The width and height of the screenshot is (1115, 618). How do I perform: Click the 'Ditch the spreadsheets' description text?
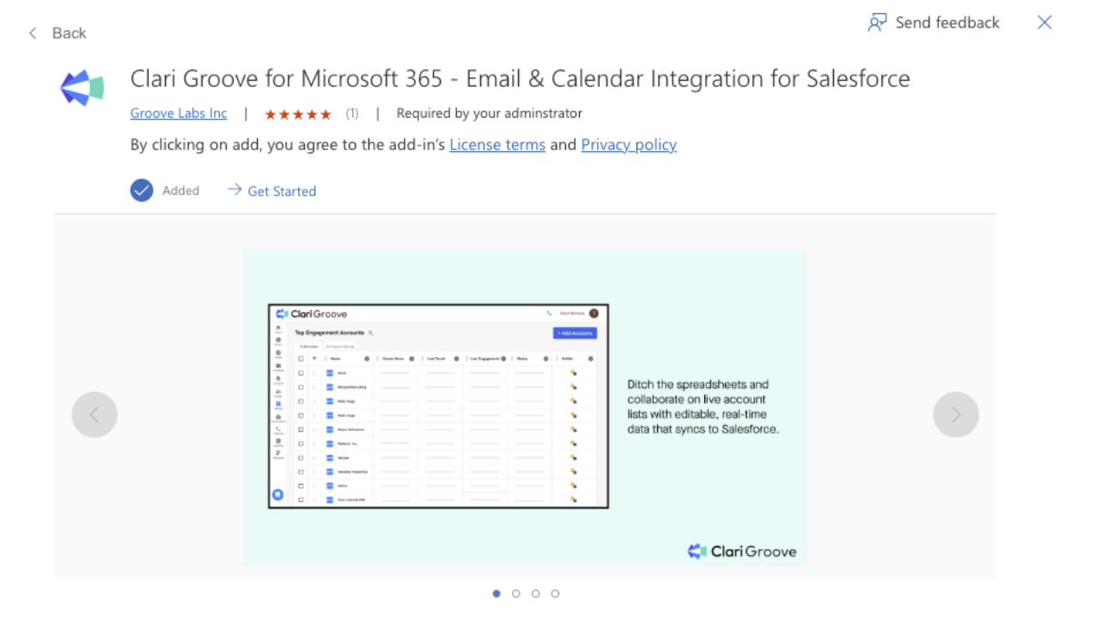703,407
